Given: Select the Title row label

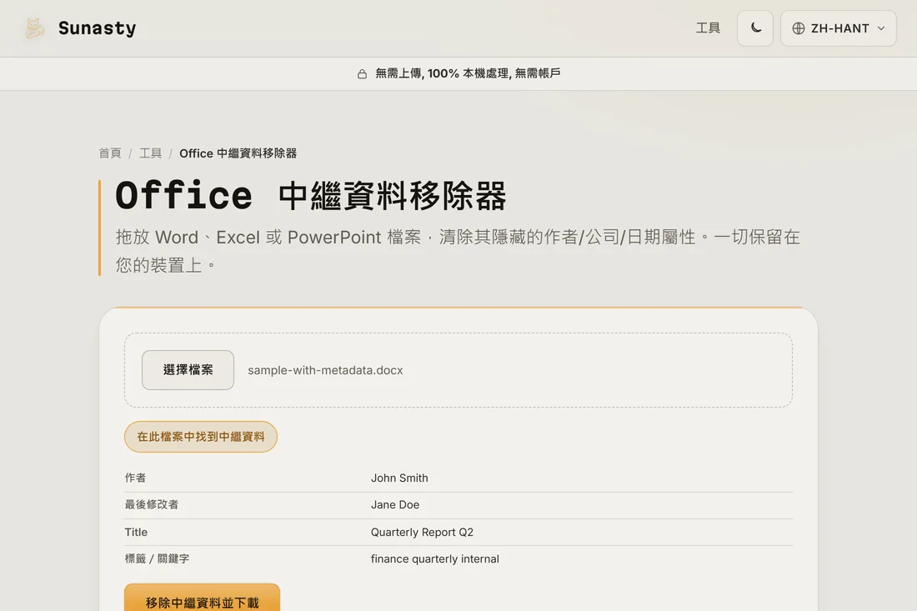Looking at the screenshot, I should click(x=136, y=532).
